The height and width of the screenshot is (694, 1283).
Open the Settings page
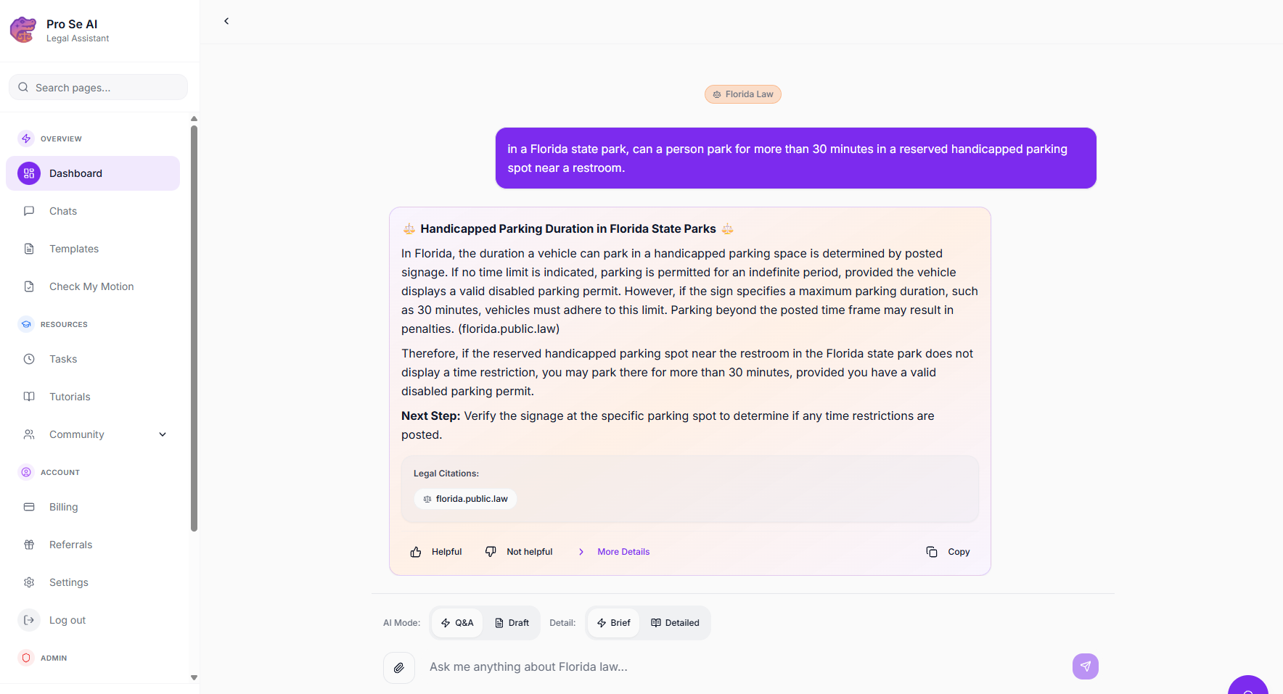click(68, 582)
